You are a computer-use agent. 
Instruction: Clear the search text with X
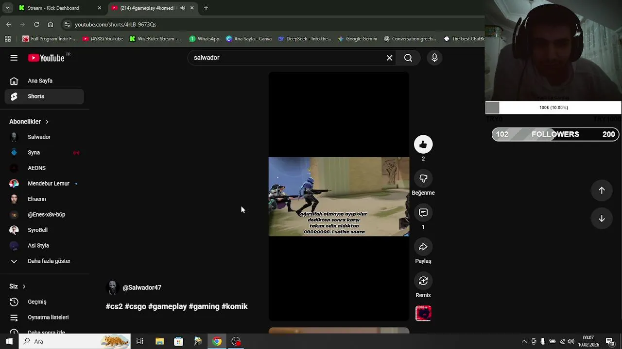389,58
